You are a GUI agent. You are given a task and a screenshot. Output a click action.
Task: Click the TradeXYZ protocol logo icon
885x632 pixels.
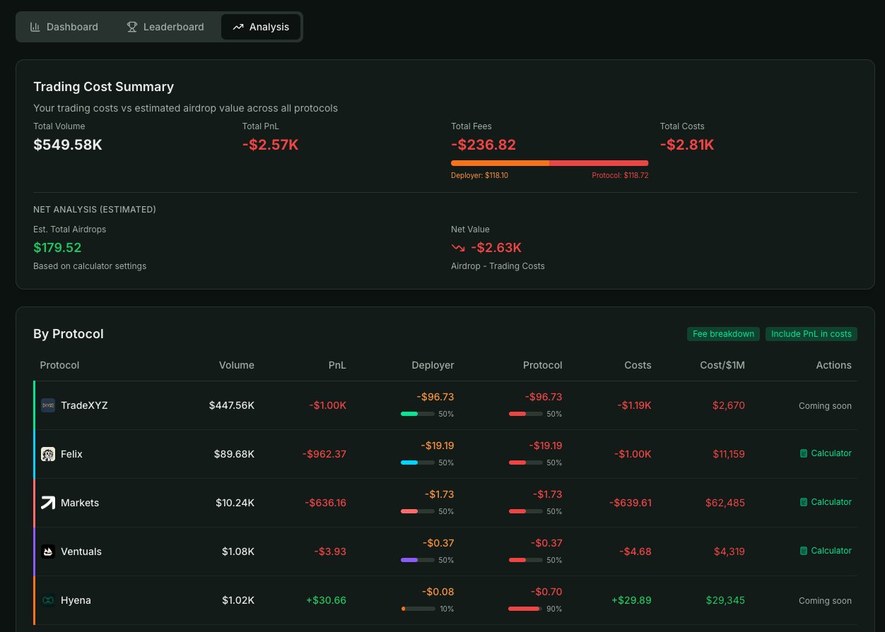tap(48, 405)
